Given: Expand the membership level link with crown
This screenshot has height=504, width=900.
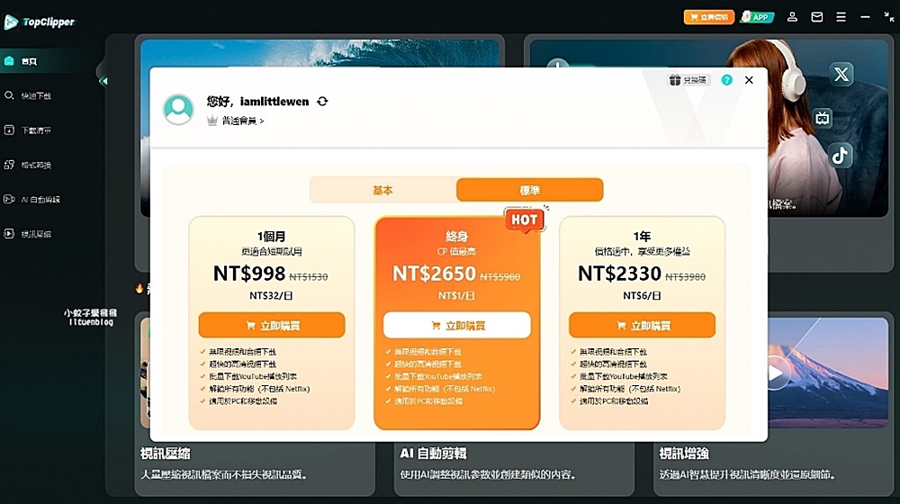Looking at the screenshot, I should 235,121.
